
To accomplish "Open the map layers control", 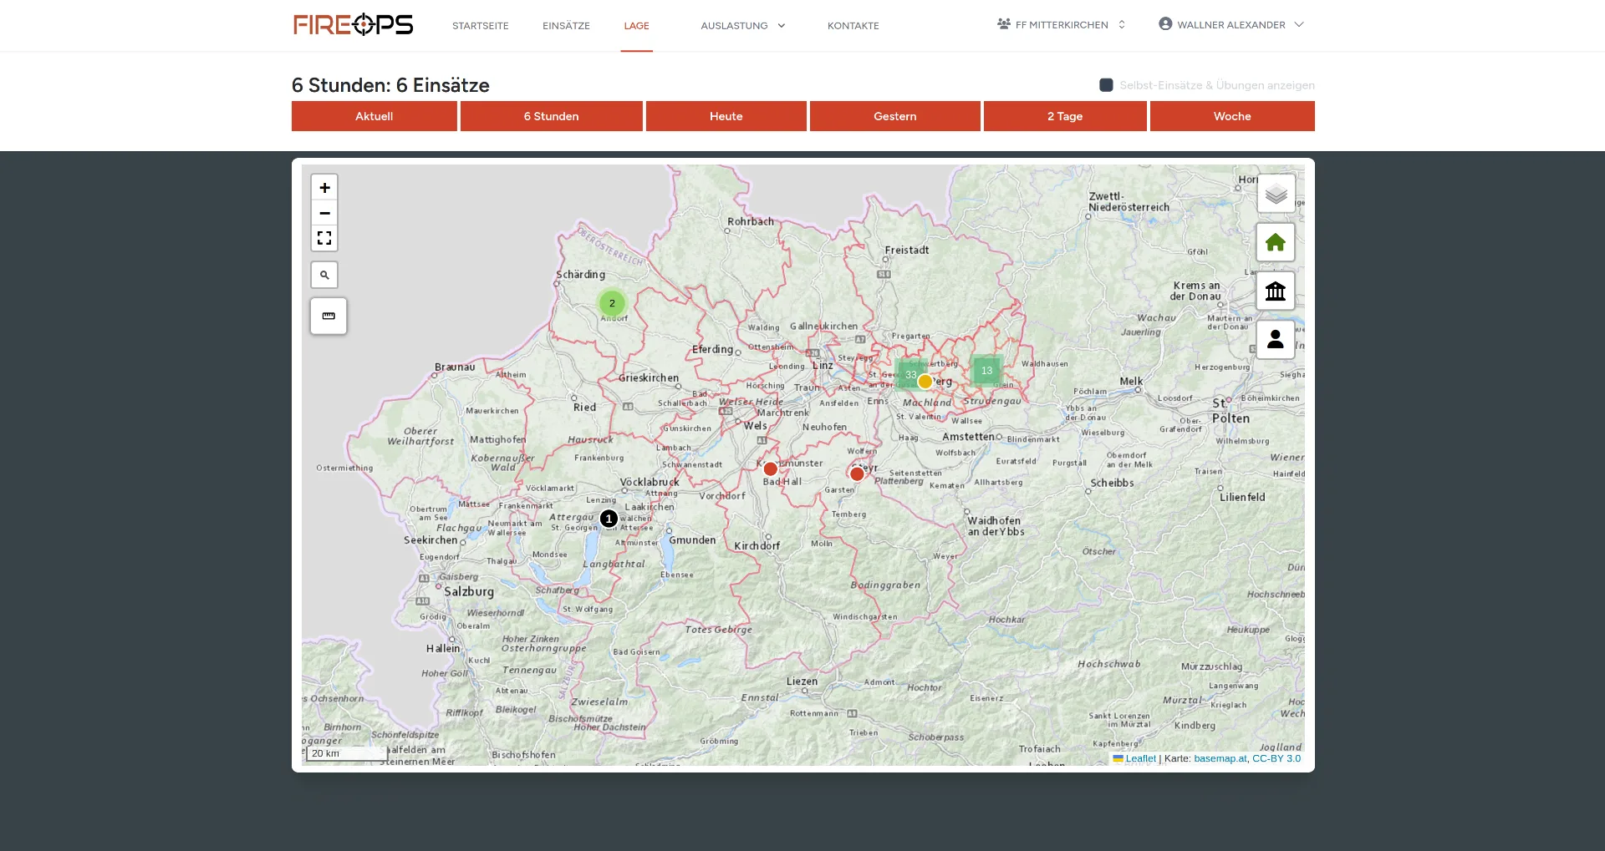I will click(x=1276, y=194).
